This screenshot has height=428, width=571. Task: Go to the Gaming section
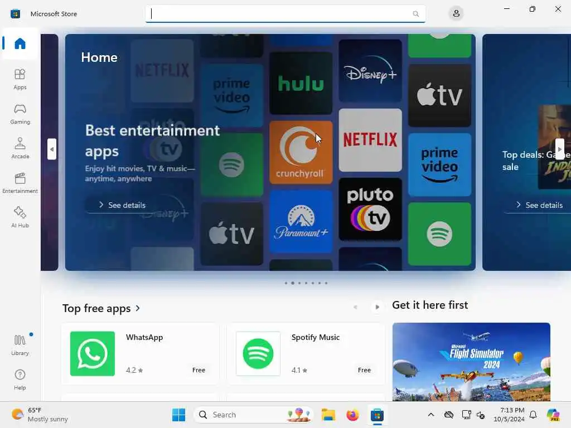[x=20, y=114]
